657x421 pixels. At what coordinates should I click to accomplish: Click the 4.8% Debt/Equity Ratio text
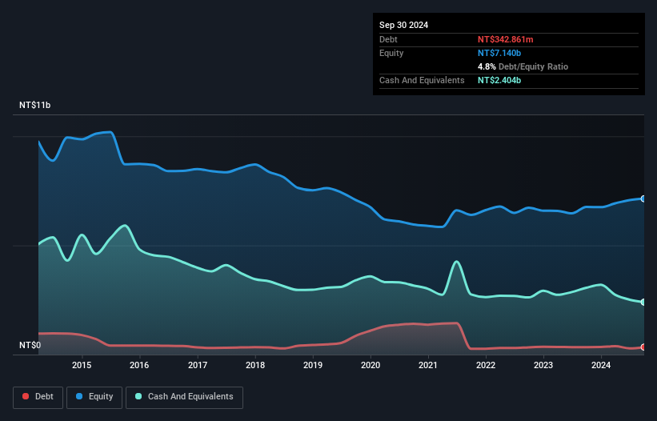coord(523,66)
